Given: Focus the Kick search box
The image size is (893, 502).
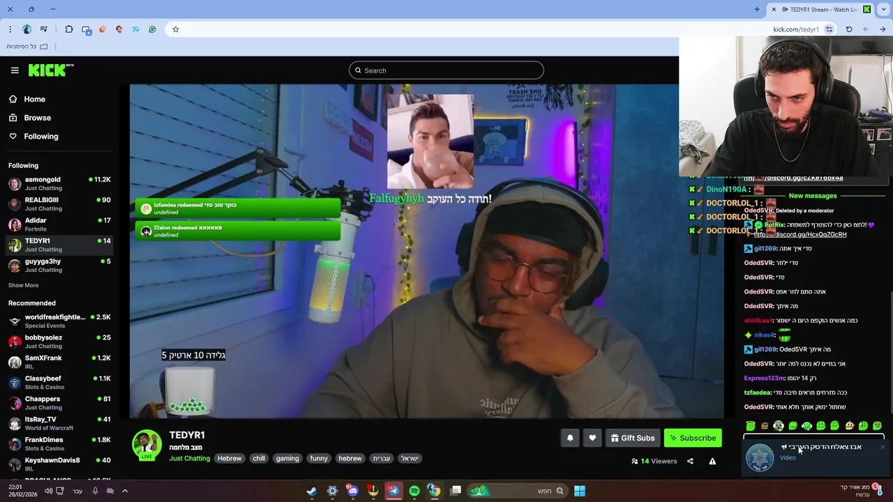Looking at the screenshot, I should click(446, 70).
